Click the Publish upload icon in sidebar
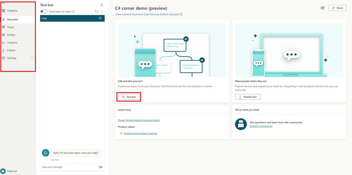 [3, 50]
